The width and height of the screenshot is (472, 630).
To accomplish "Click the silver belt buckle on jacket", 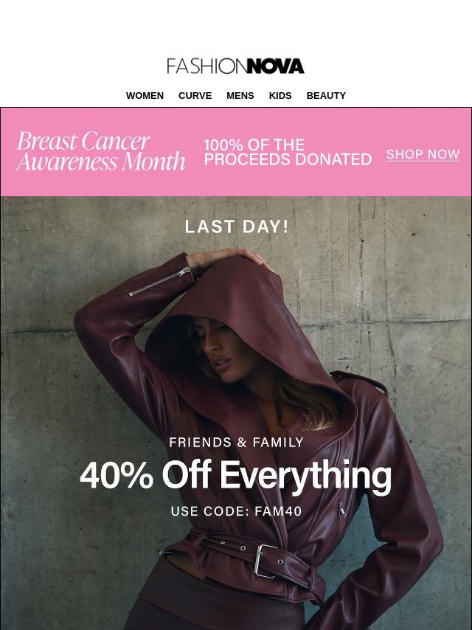I will click(x=264, y=561).
